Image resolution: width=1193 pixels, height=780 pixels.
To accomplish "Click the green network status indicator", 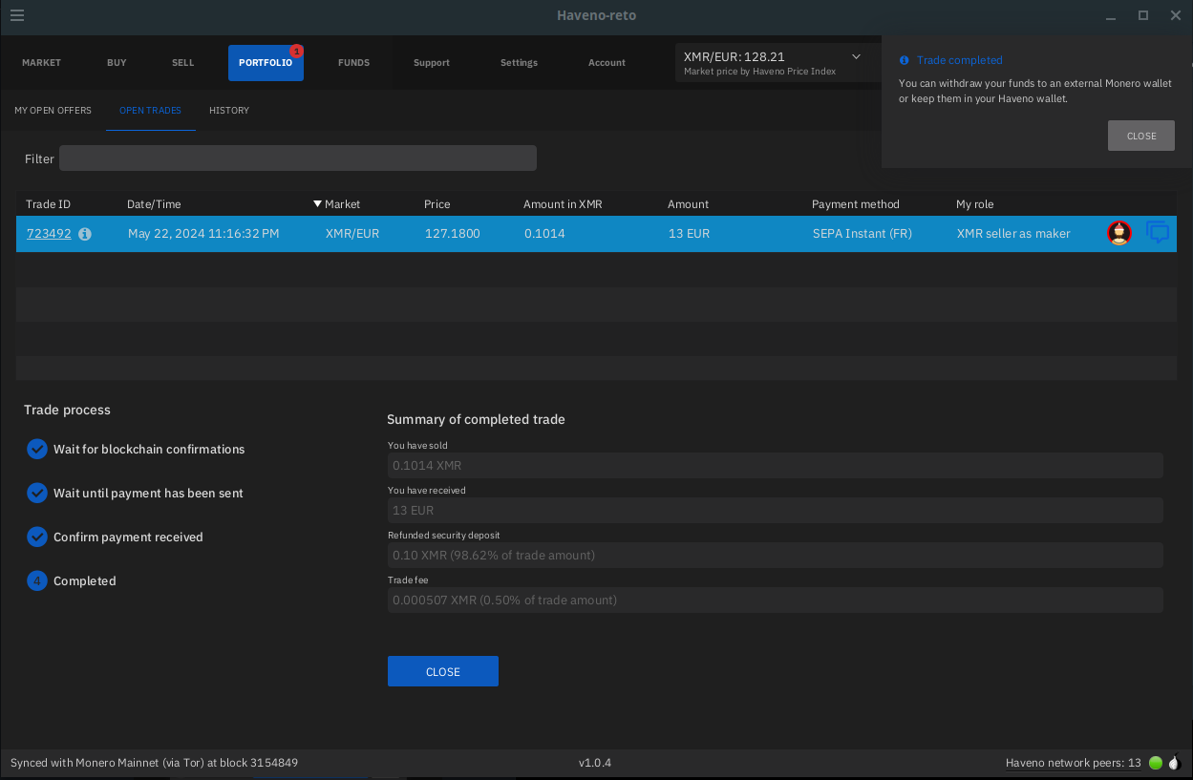I will coord(1156,763).
